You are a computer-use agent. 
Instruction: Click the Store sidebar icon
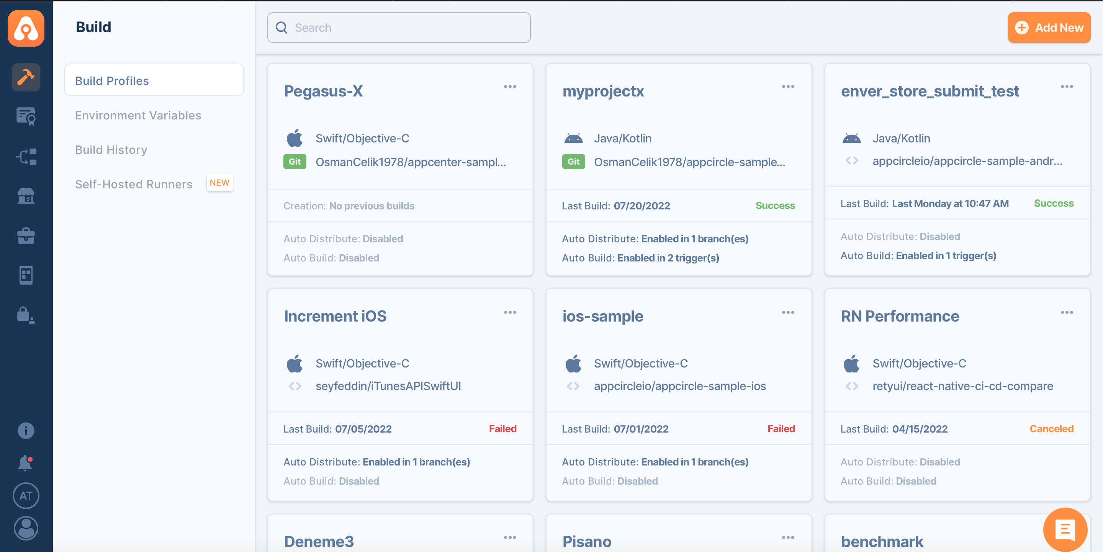pyautogui.click(x=26, y=196)
